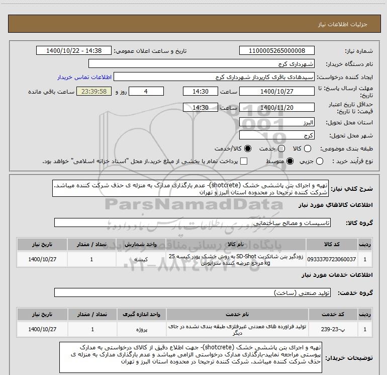The height and width of the screenshot is (375, 387).
Task: Click the goods table date 1400/10/27
Action: click(x=42, y=259)
